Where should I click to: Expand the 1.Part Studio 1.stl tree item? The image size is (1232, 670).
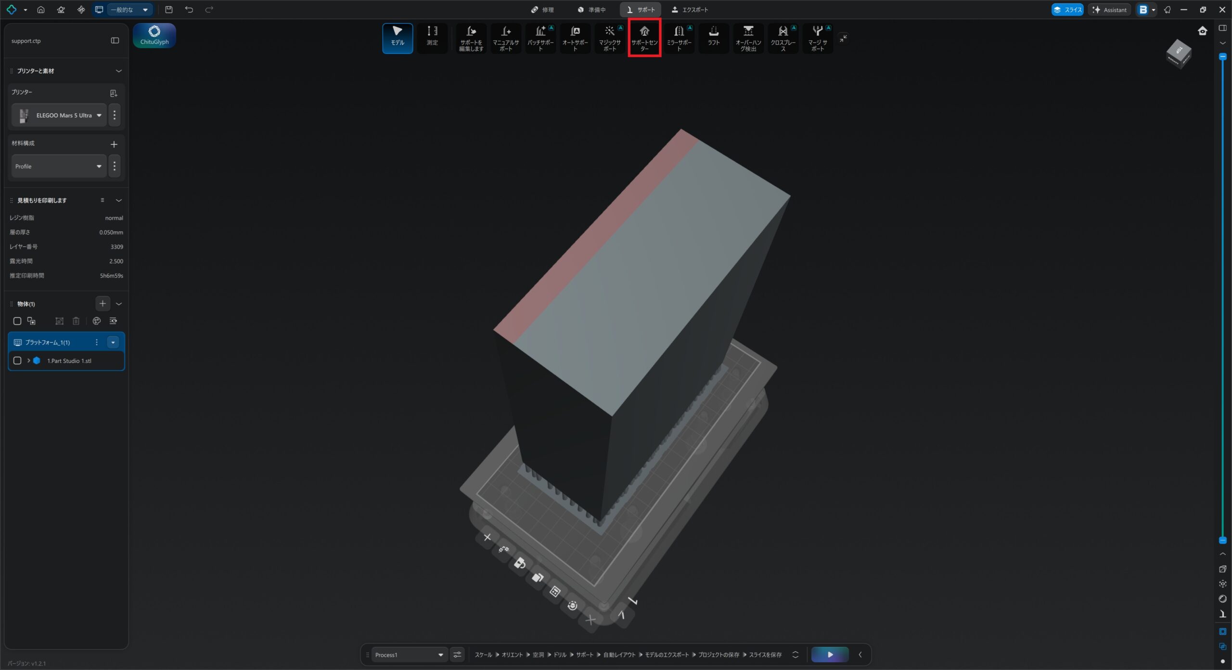point(28,361)
